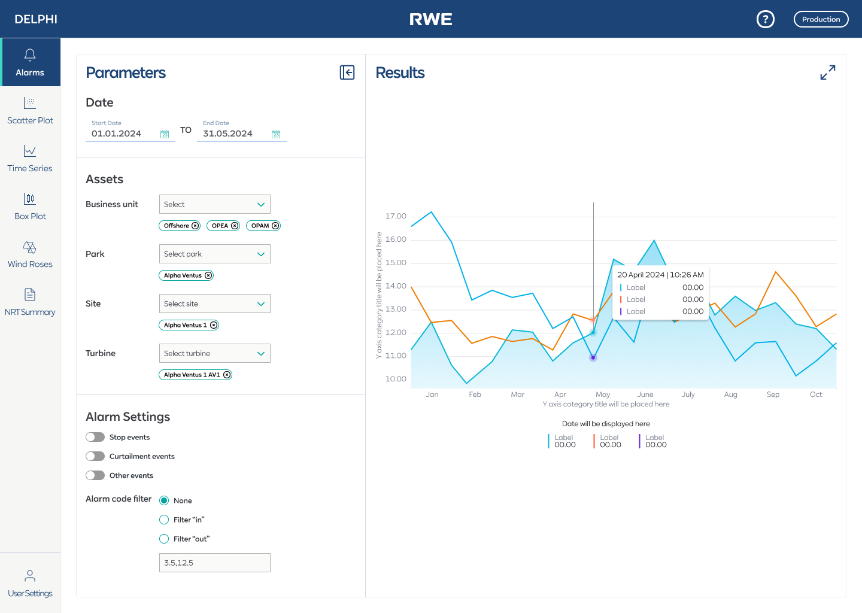Choose the Filter "in" radio option
Screen dimensions: 862x613
164,520
